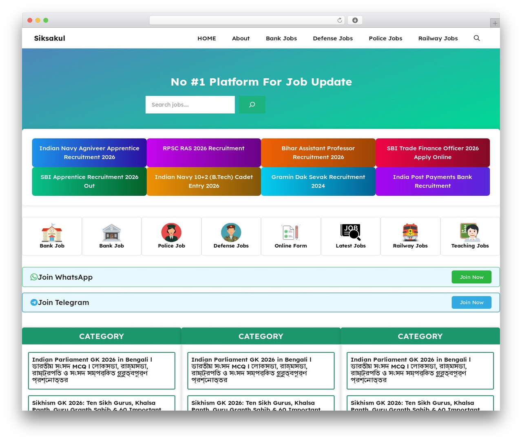522x442 pixels.
Task: Open India Post Payments Bank Recruitment
Action: pyautogui.click(x=433, y=181)
